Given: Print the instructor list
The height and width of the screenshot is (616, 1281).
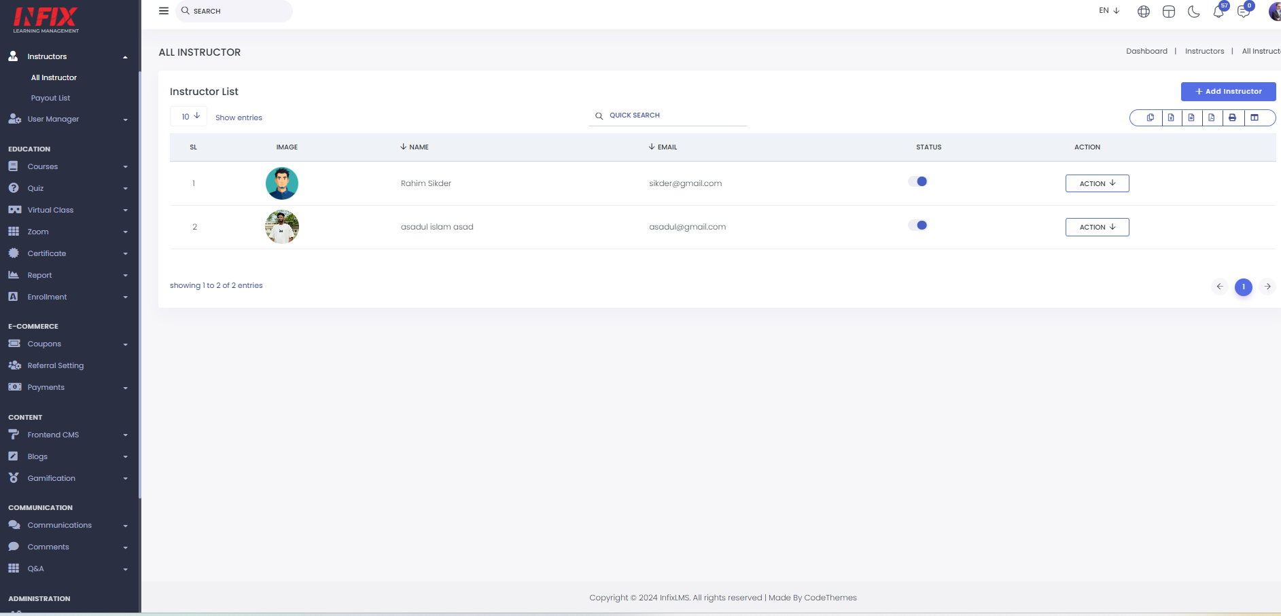Looking at the screenshot, I should [1232, 117].
